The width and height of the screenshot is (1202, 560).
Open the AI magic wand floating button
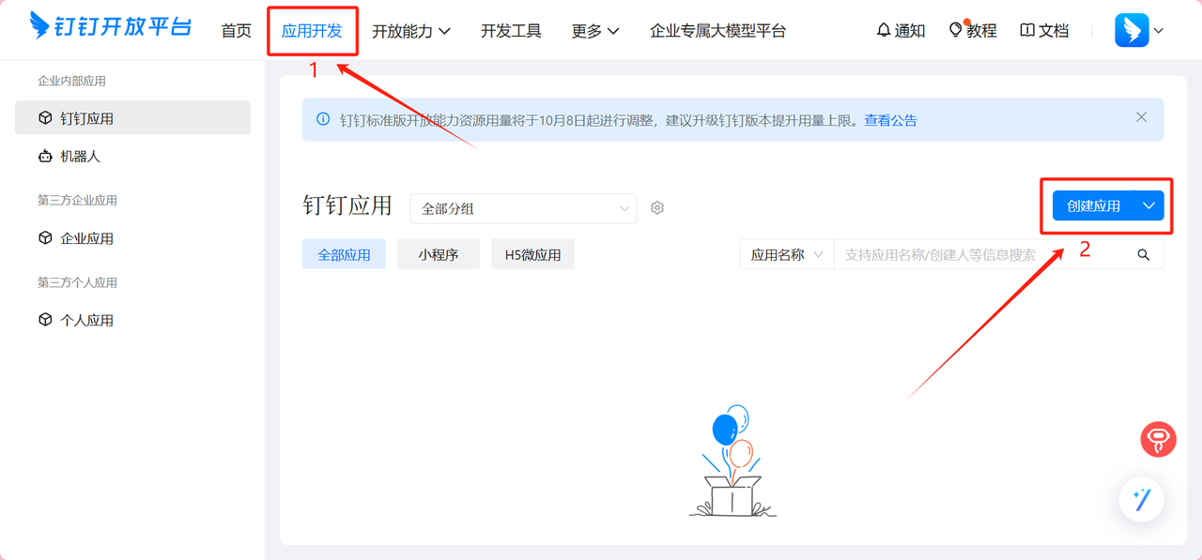(x=1142, y=499)
